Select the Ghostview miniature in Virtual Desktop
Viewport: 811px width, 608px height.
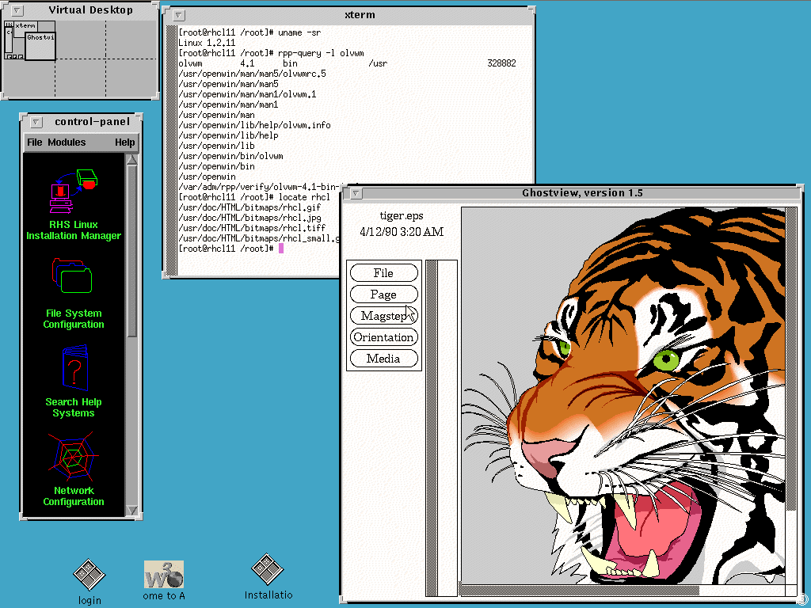[40, 47]
